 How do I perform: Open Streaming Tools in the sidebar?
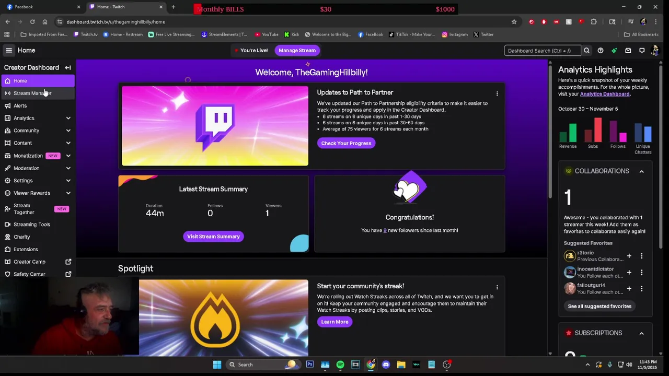pyautogui.click(x=38, y=225)
